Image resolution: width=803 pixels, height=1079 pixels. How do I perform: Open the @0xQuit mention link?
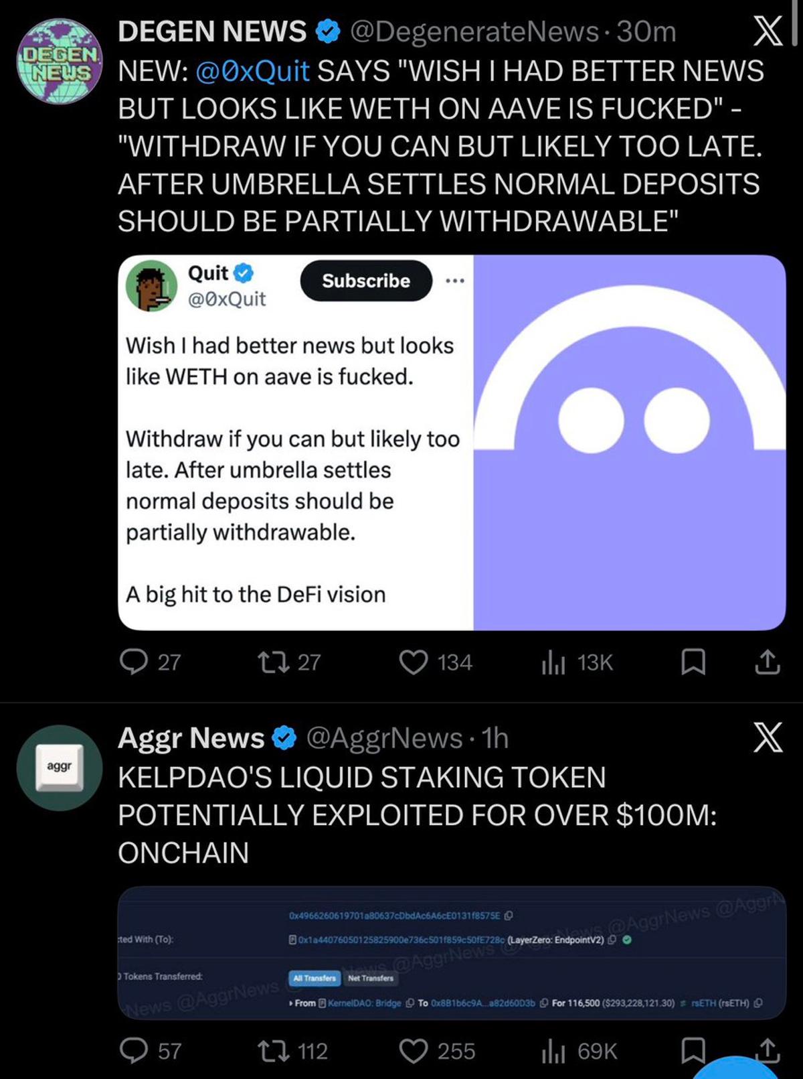tap(252, 71)
